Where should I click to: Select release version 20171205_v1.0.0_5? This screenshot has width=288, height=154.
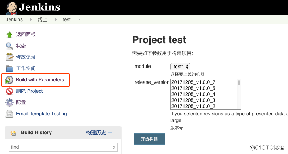204,88
